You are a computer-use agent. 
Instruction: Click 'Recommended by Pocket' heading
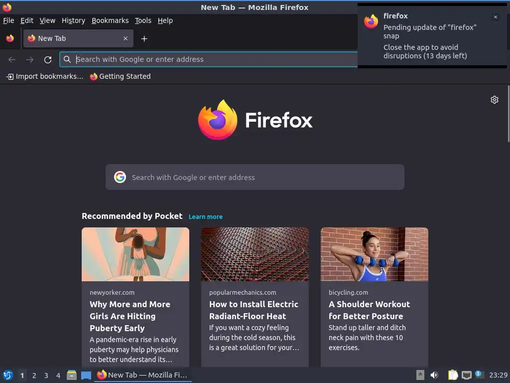point(132,216)
